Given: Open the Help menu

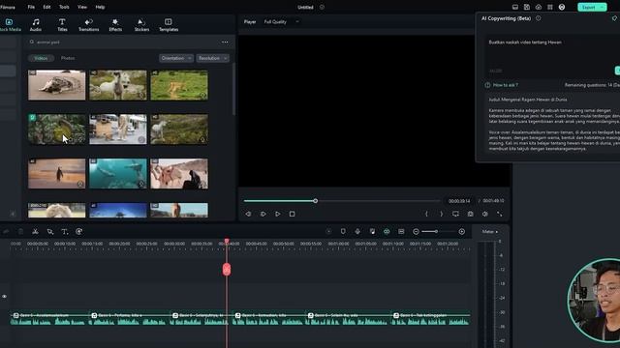Looking at the screenshot, I should point(100,7).
